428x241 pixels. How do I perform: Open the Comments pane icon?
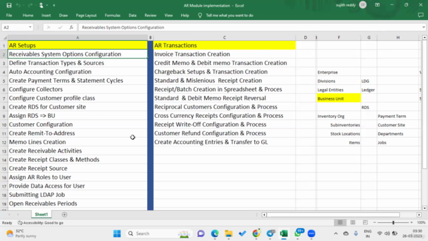(421, 15)
